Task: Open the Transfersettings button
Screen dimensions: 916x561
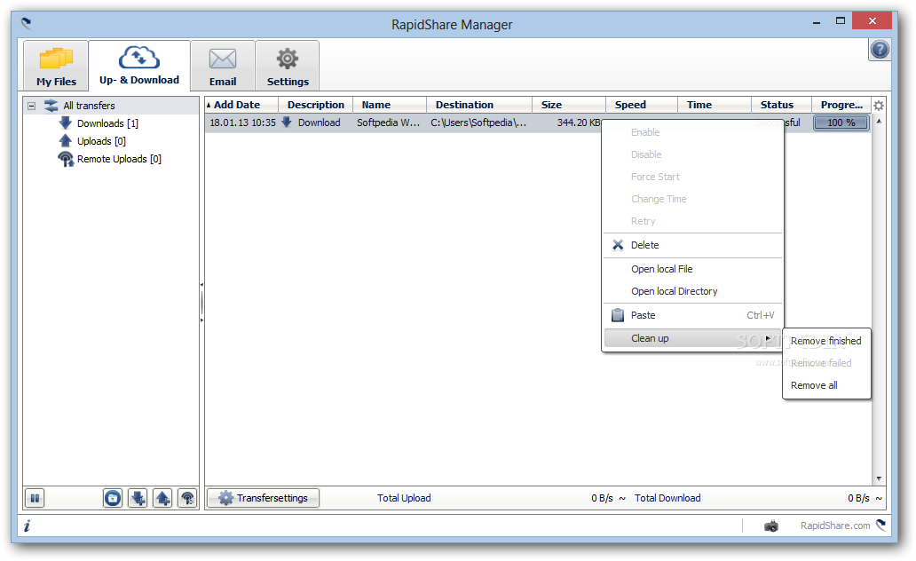Action: (x=264, y=499)
